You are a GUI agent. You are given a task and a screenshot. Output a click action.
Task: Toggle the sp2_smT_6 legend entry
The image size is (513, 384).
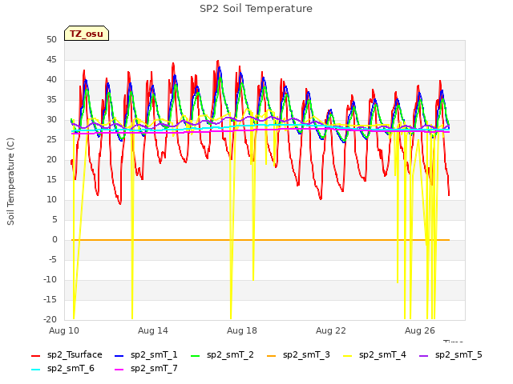(63, 369)
